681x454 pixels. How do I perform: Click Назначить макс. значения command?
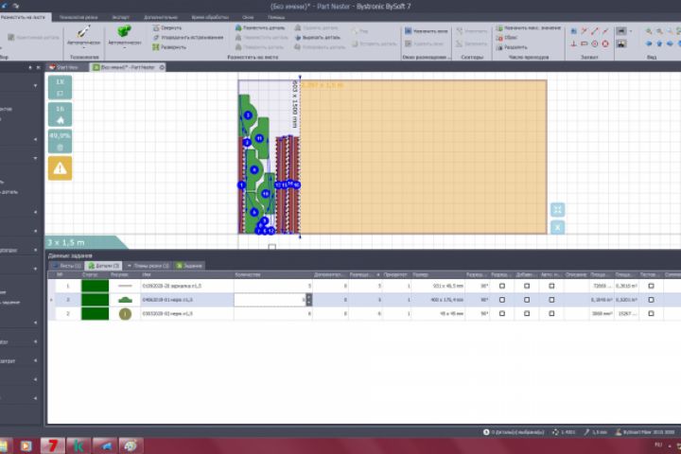[x=528, y=27]
